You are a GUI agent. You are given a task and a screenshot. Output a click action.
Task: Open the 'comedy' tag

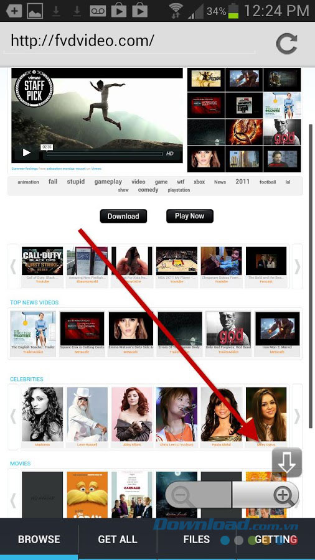(x=148, y=190)
